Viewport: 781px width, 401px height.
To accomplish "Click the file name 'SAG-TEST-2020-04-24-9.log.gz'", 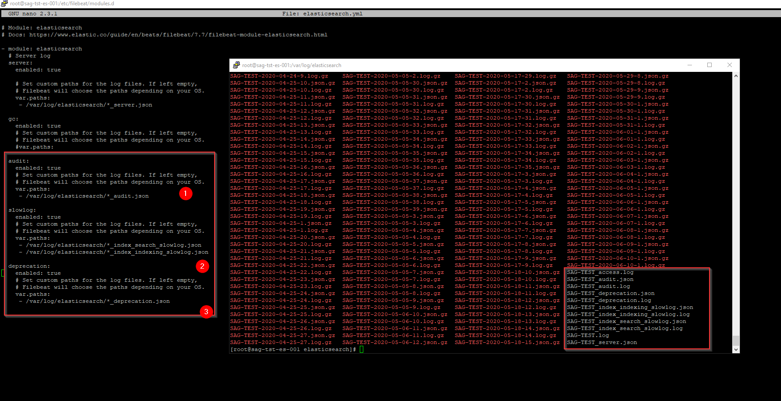I will click(279, 76).
